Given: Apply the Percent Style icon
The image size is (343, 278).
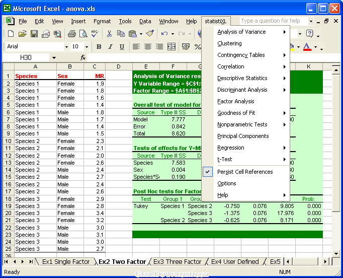Looking at the screenshot, I should point(198,46).
